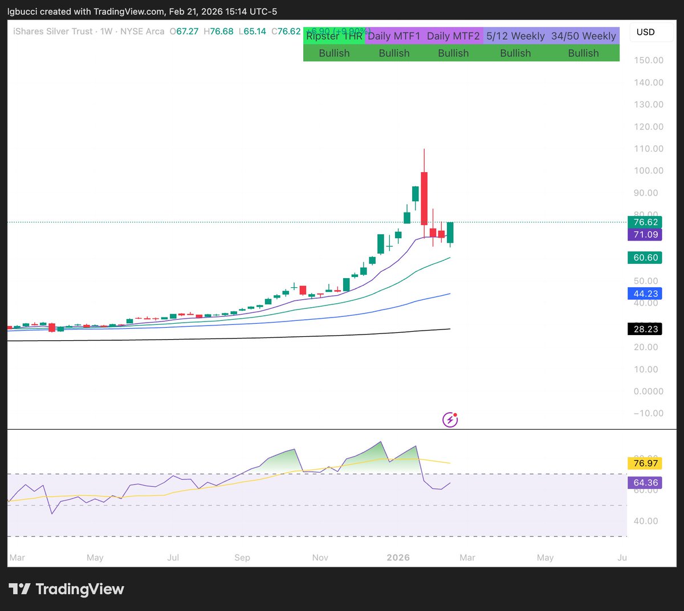Click the yellow 76.97 RSI average label

(x=645, y=463)
